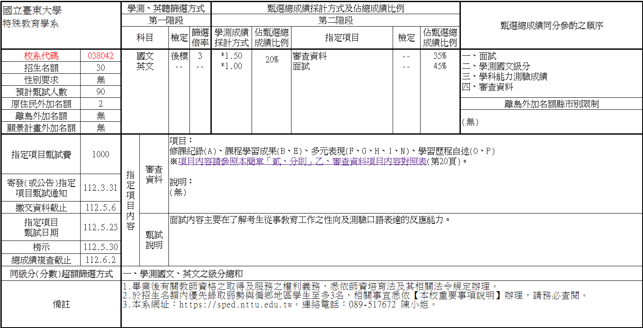Click the 甄選總成績採計方式及佔總成績比例 header
The image size is (643, 328).
[336, 8]
